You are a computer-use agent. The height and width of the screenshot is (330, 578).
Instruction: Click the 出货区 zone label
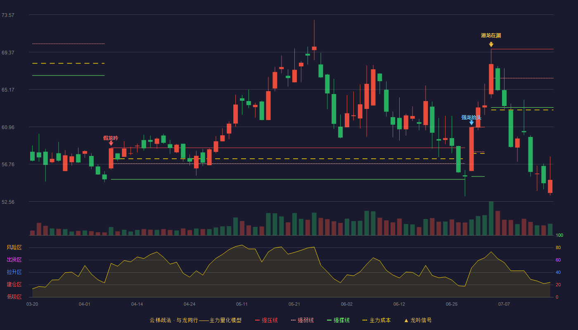pyautogui.click(x=14, y=260)
